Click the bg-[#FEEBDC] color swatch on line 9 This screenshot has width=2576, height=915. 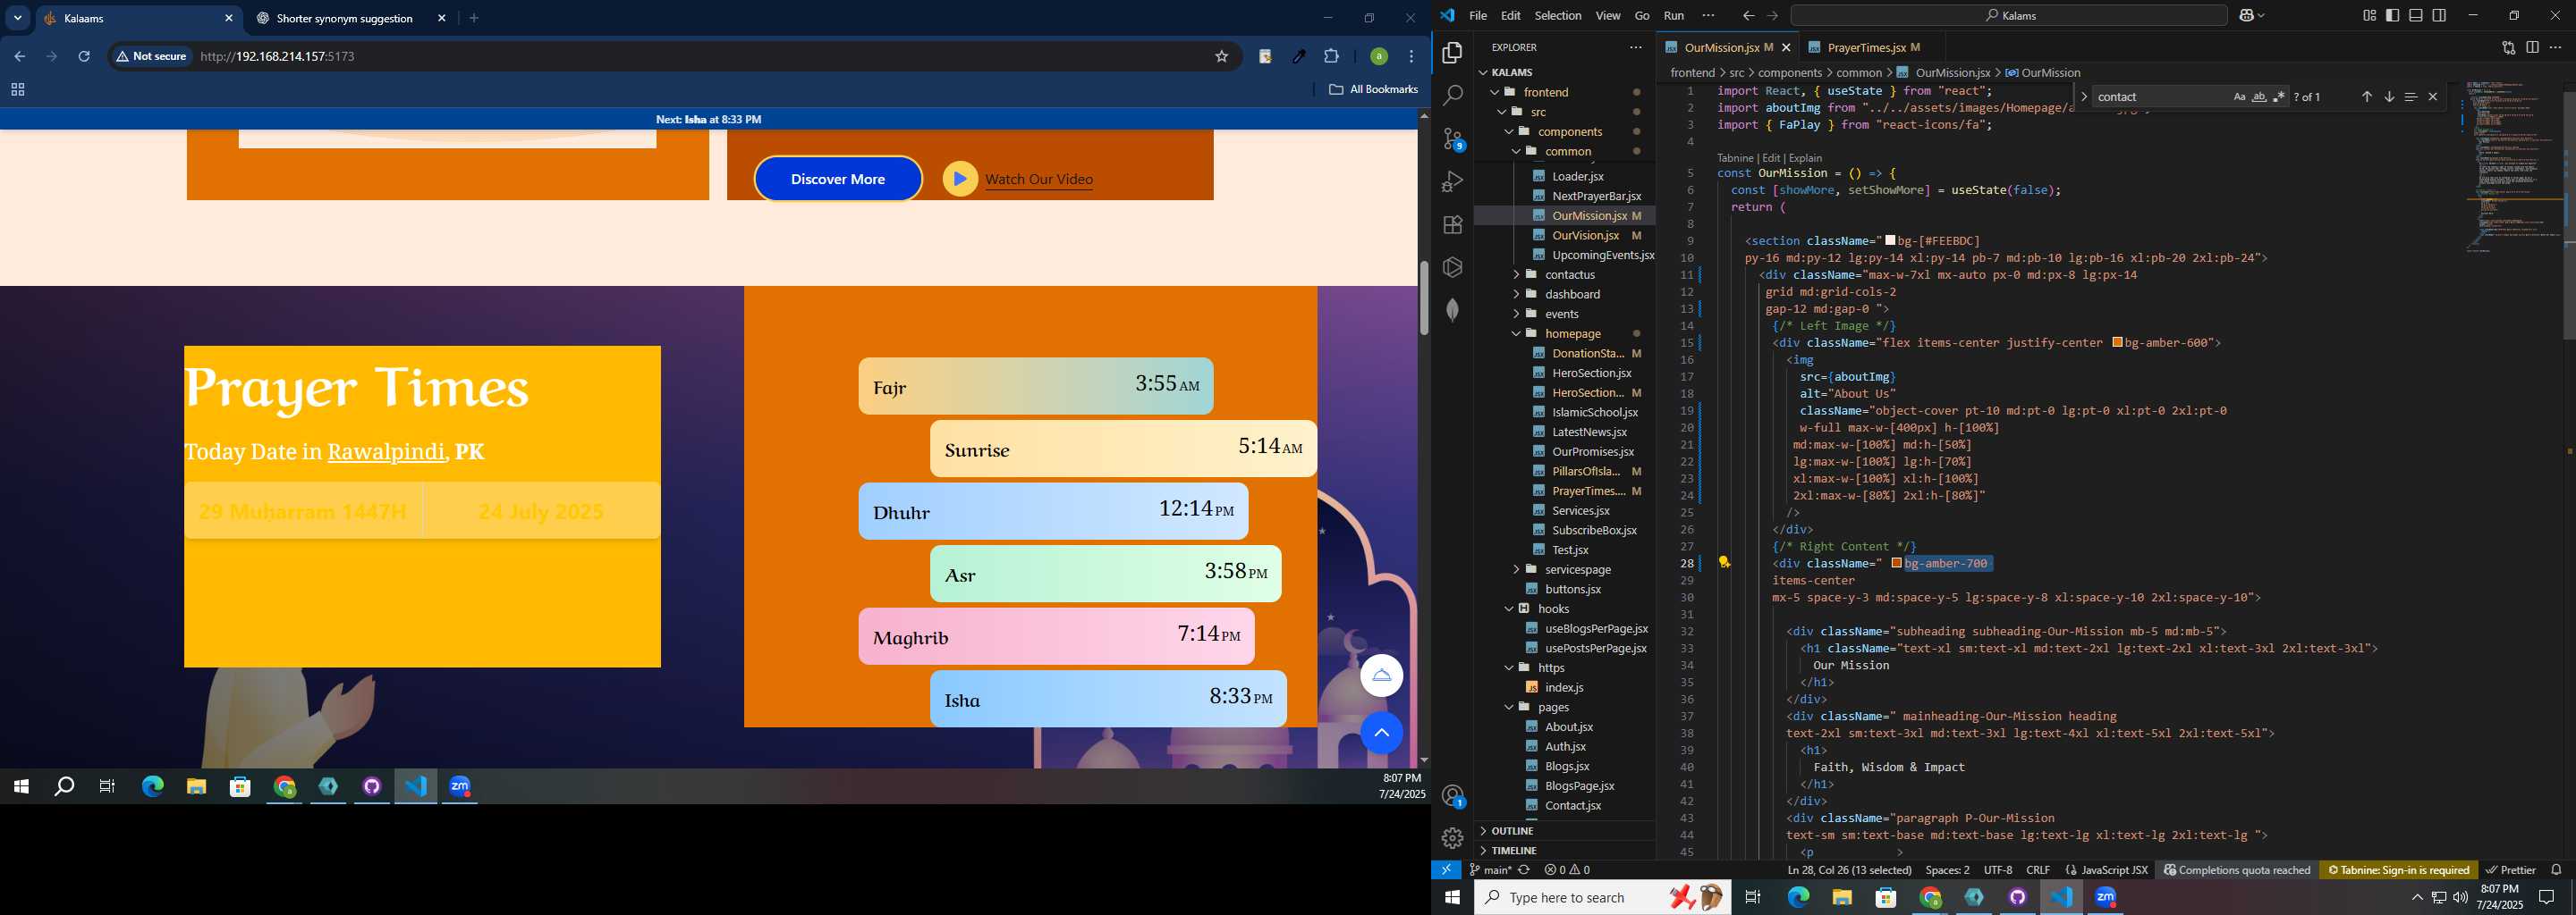[x=1890, y=240]
